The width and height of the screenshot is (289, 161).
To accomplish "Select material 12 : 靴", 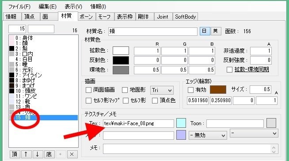I will [x=43, y=102].
